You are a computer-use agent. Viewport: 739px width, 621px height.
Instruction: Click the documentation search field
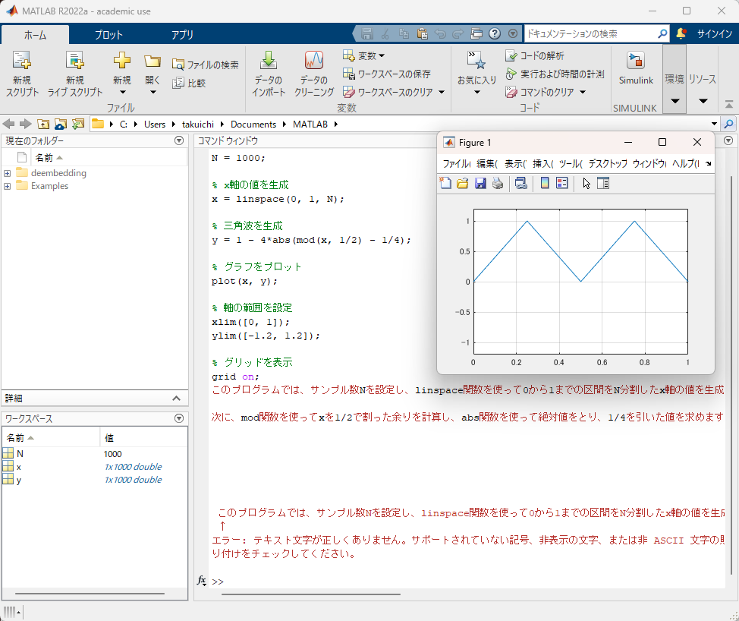pyautogui.click(x=590, y=33)
